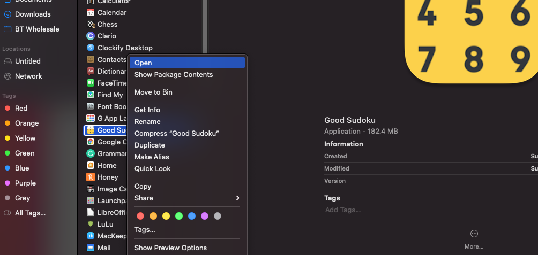Click the Calendar app icon
This screenshot has width=538, height=255.
click(x=90, y=13)
